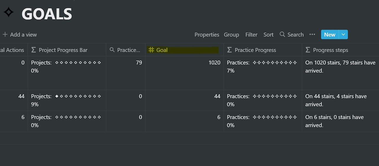Click the sigma icon of Project Progress Bar
379x166 pixels.
point(33,50)
